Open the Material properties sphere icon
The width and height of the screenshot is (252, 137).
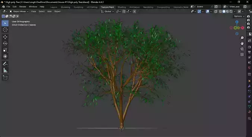click(x=249, y=112)
